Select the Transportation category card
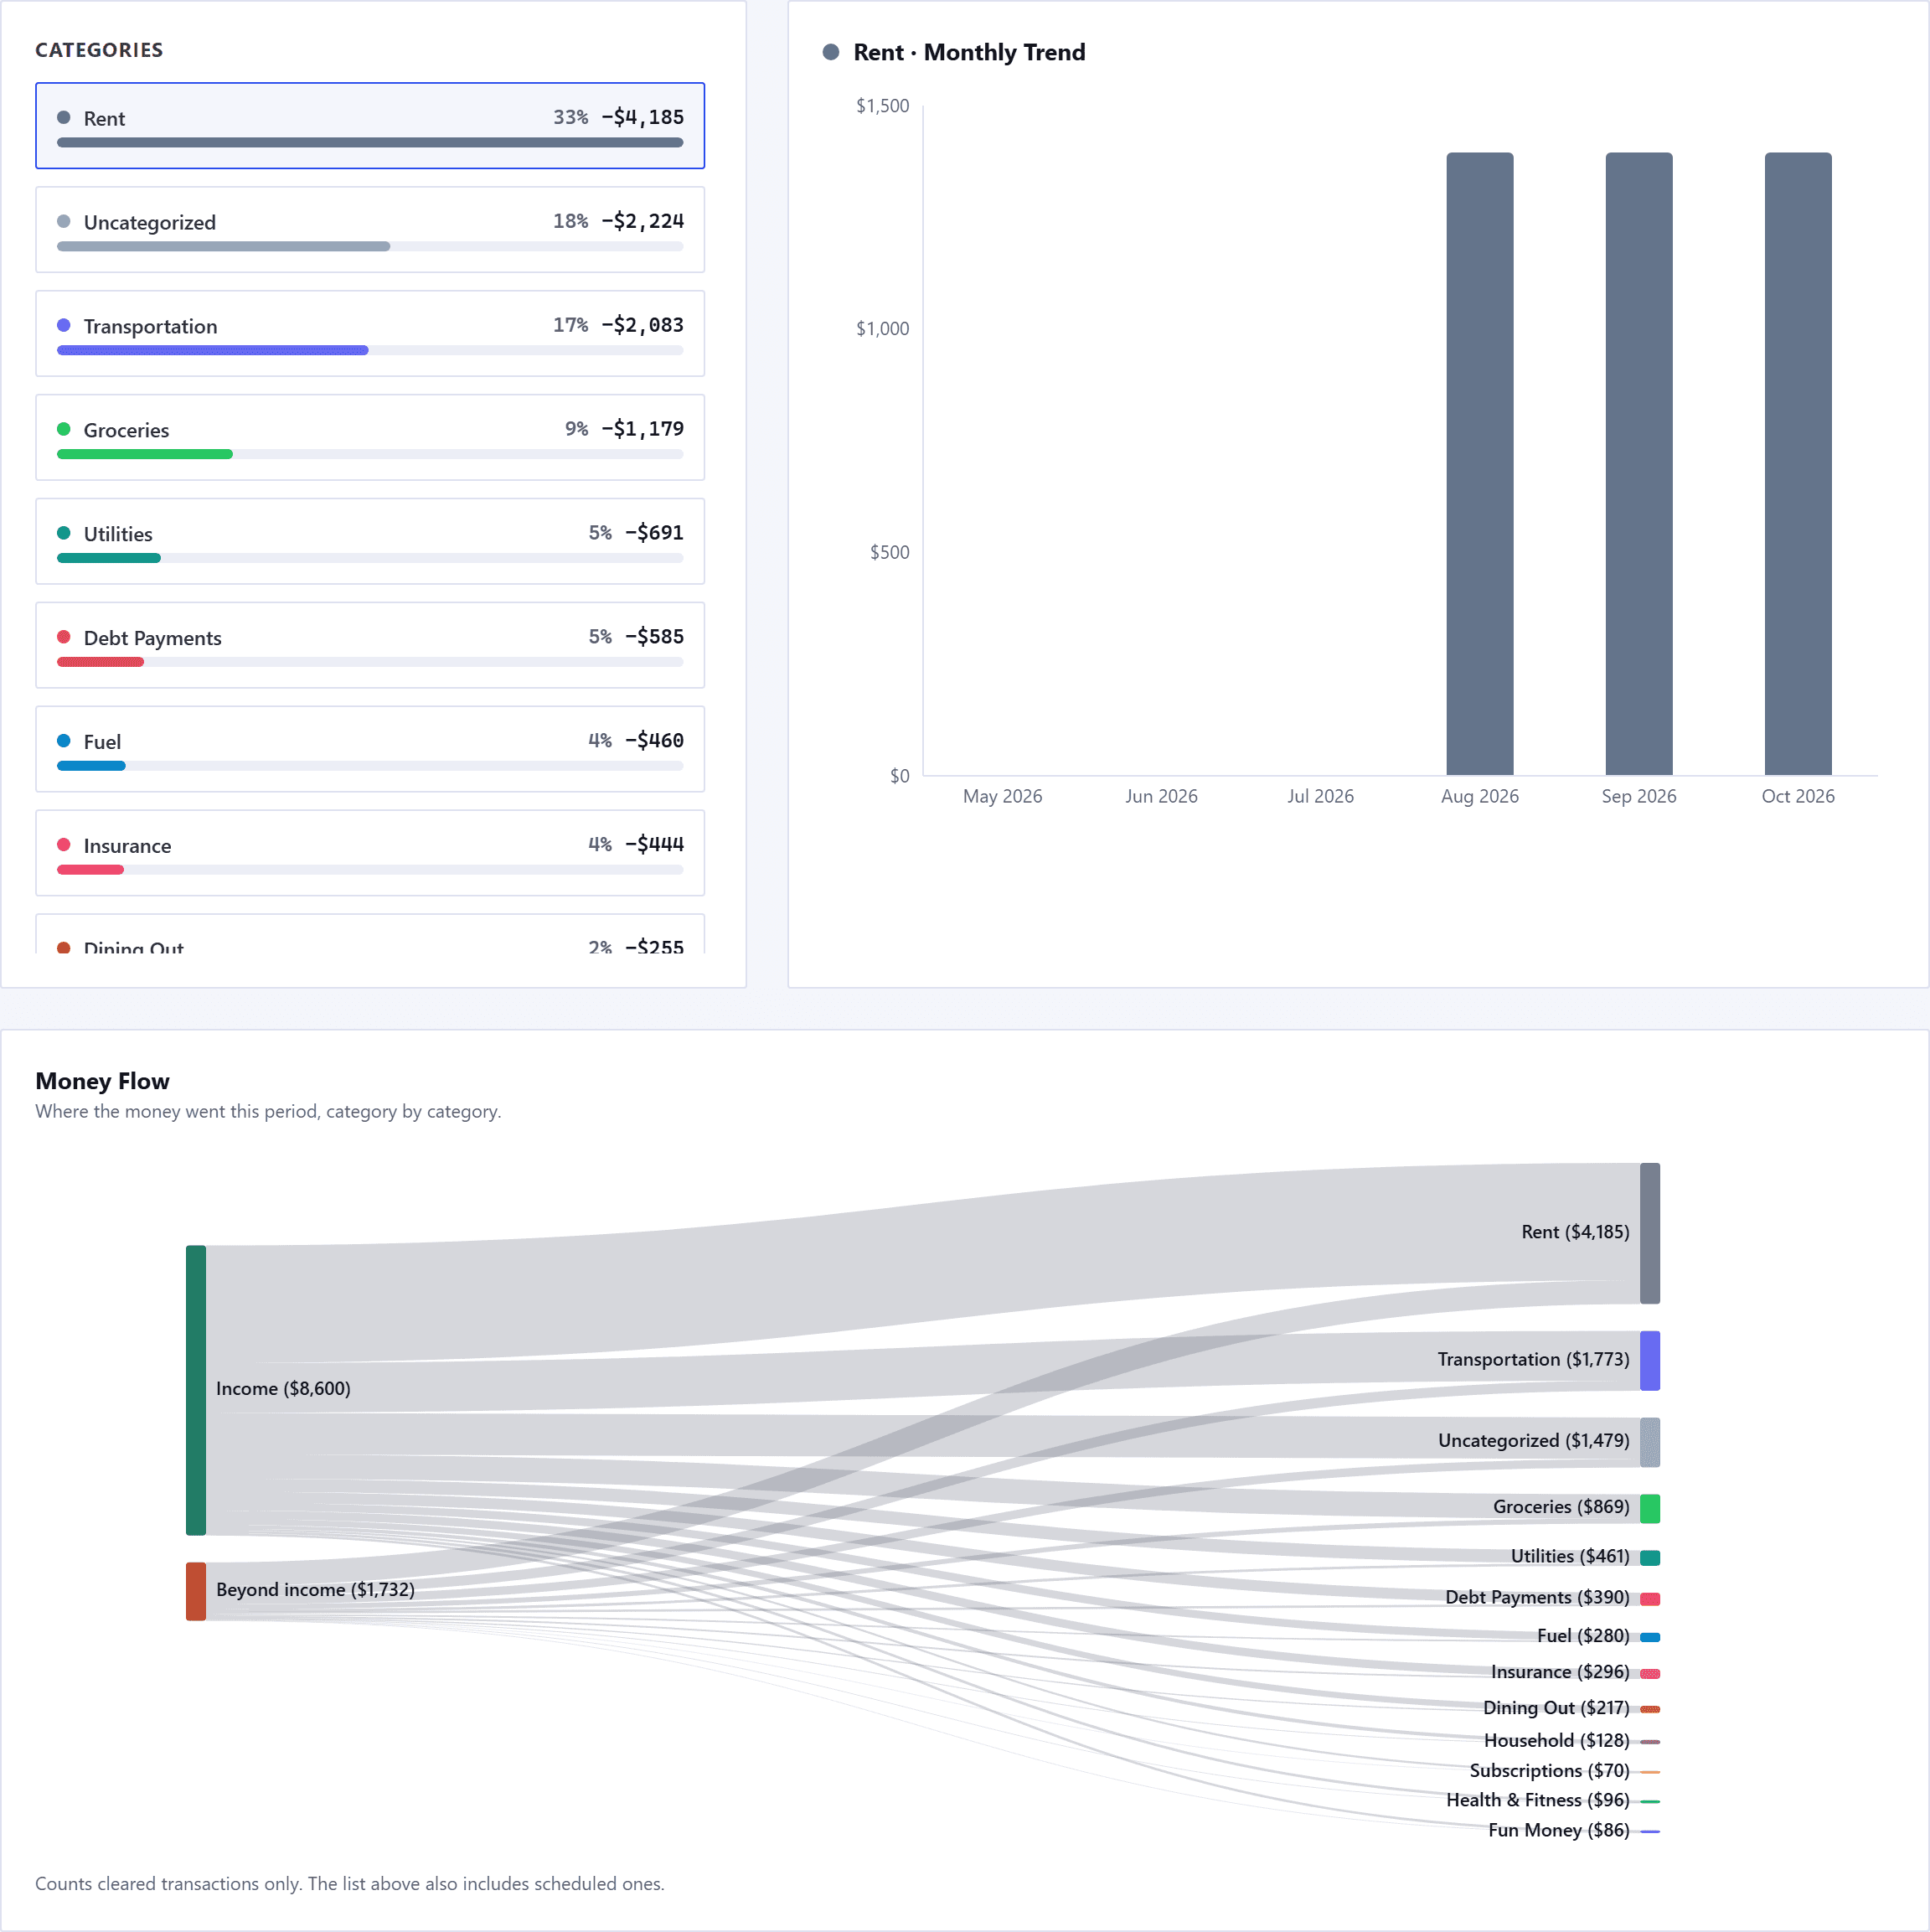 click(370, 334)
